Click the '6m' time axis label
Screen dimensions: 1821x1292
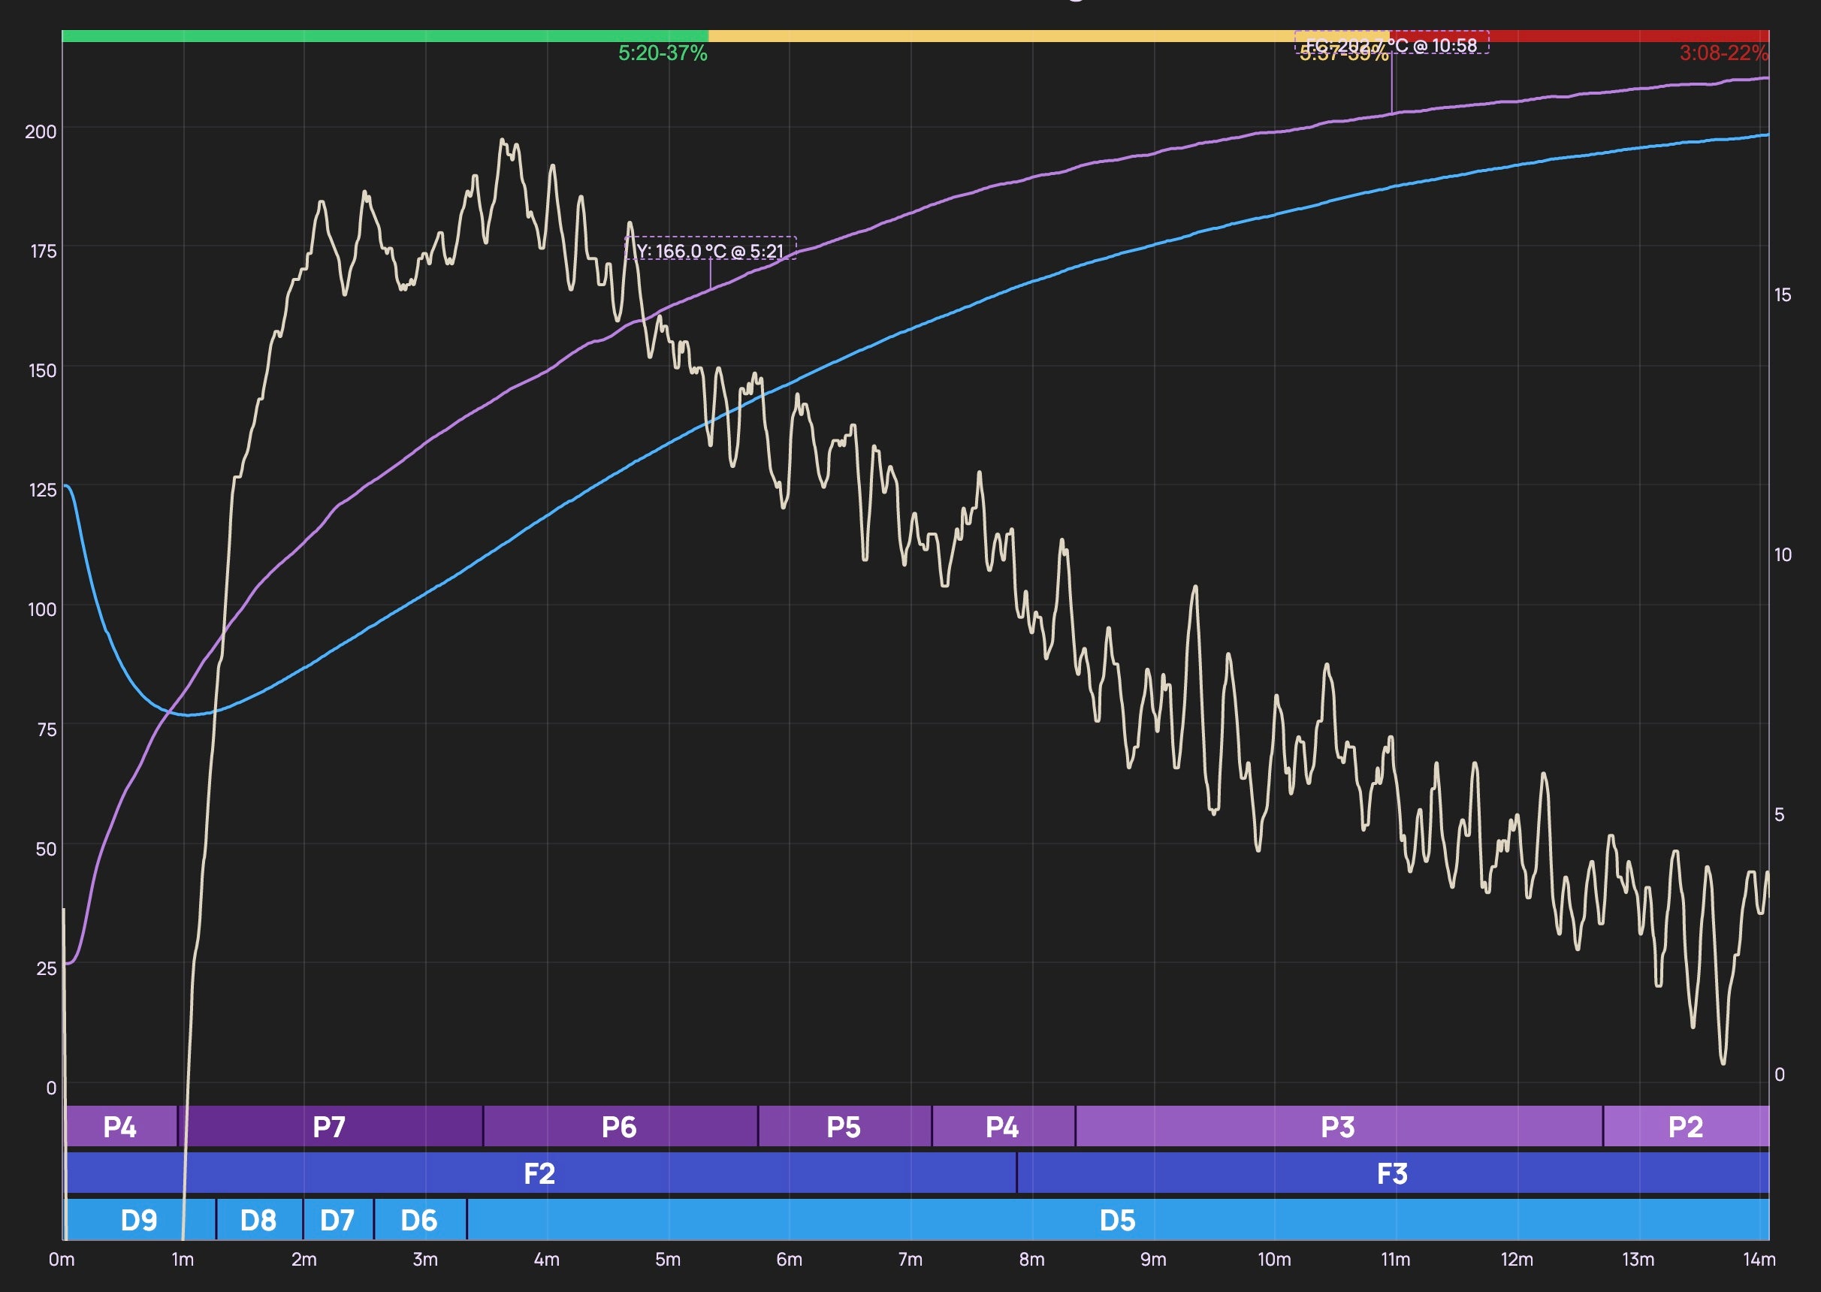(790, 1260)
